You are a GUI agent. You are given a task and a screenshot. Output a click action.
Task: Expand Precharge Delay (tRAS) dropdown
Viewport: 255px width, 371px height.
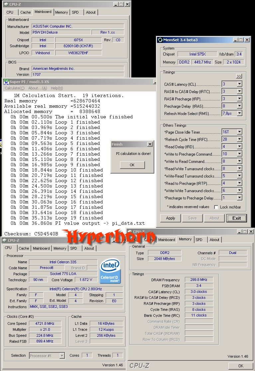point(240,106)
